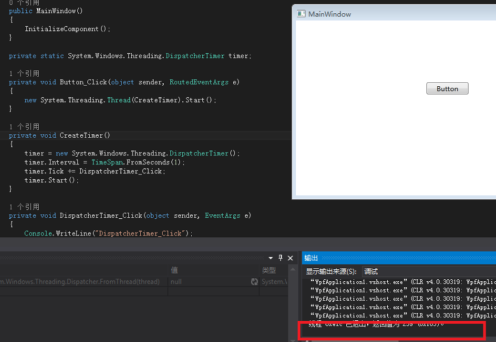Close the watch panel with X icon
496x342 pixels.
tap(290, 258)
